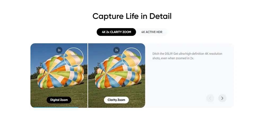Image resolution: width=265 pixels, height=130 pixels.
Task: Click the previous slide arrow button
Action: [x=210, y=98]
